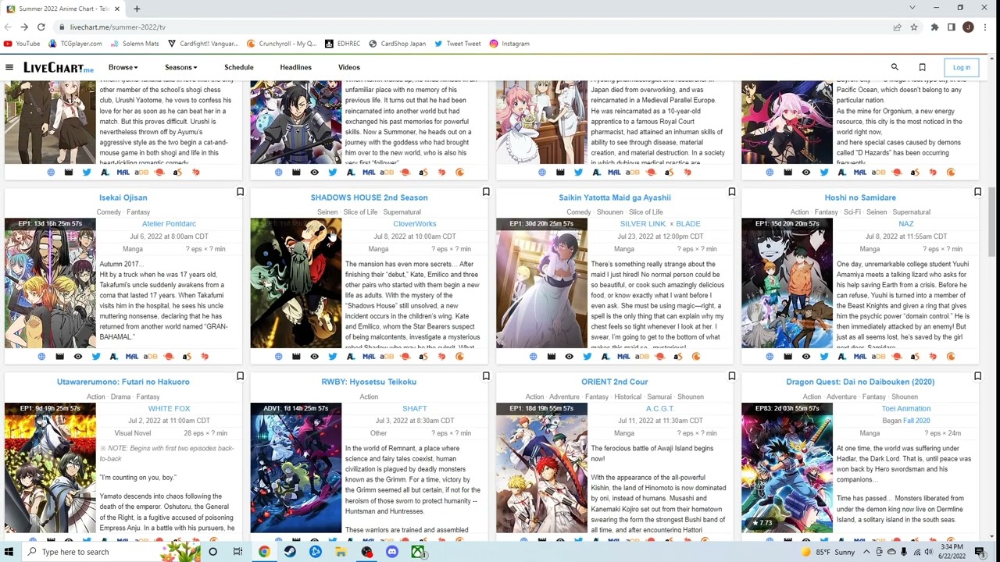This screenshot has width=1000, height=562.
Task: Open the Twitter icon under Saikin Yatotta Maid ga Ayashii
Action: 587,357
